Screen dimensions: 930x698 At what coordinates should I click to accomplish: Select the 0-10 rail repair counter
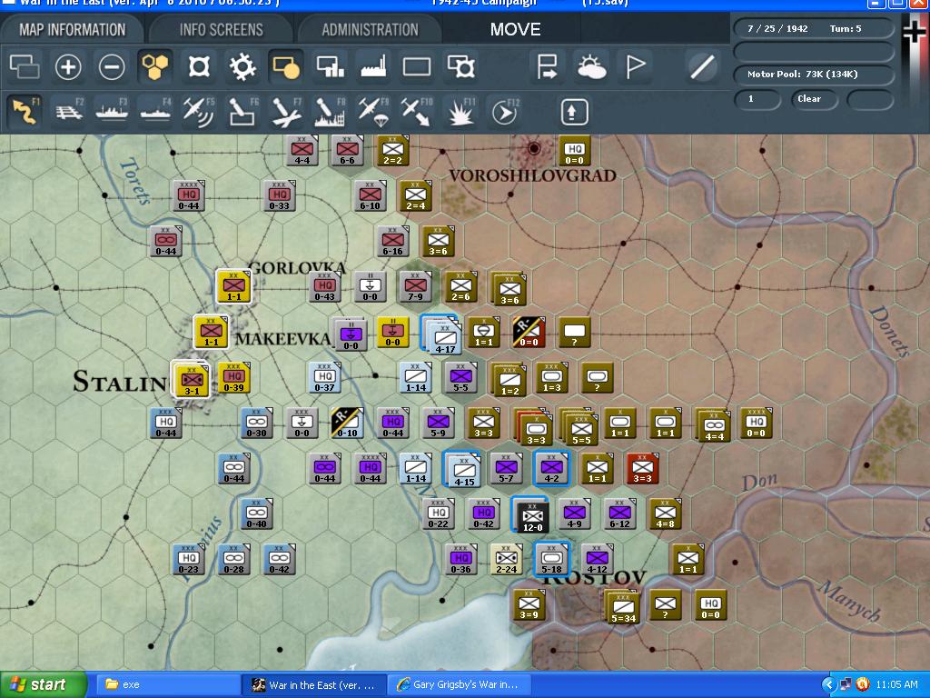click(x=347, y=423)
